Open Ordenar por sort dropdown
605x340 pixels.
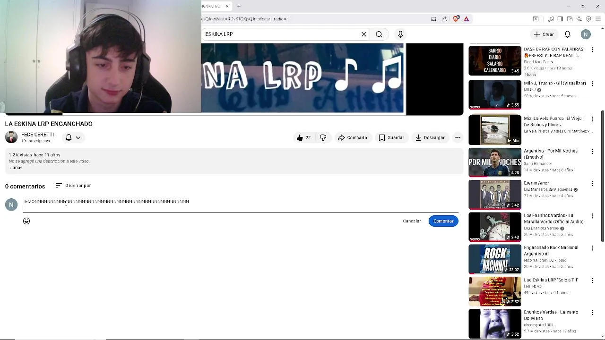pyautogui.click(x=73, y=186)
